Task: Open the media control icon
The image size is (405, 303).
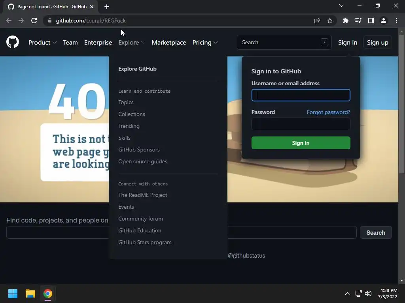Action: coord(358,21)
